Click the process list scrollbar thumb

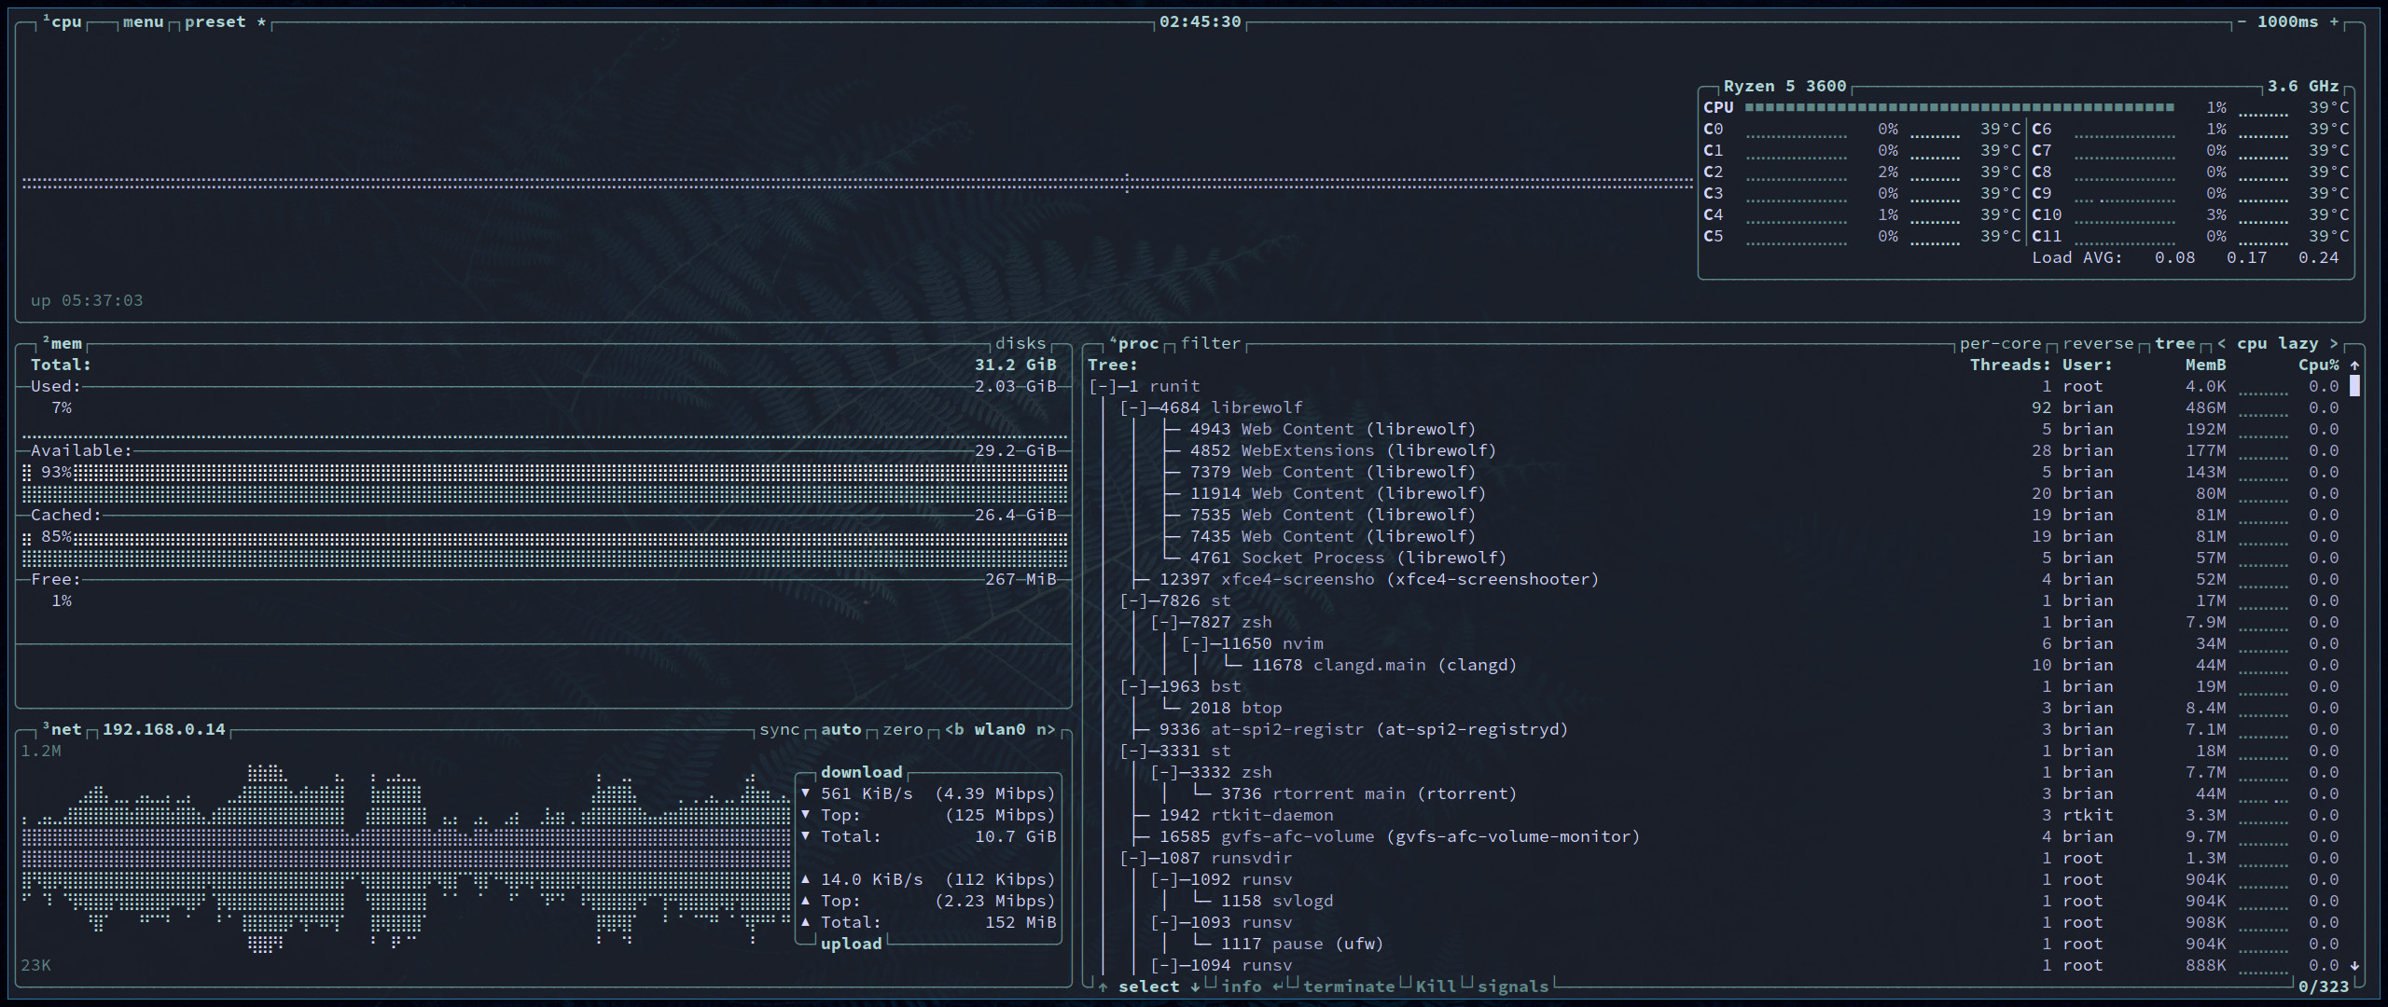2354,385
